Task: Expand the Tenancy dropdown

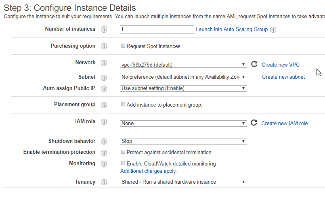Action: (x=183, y=182)
